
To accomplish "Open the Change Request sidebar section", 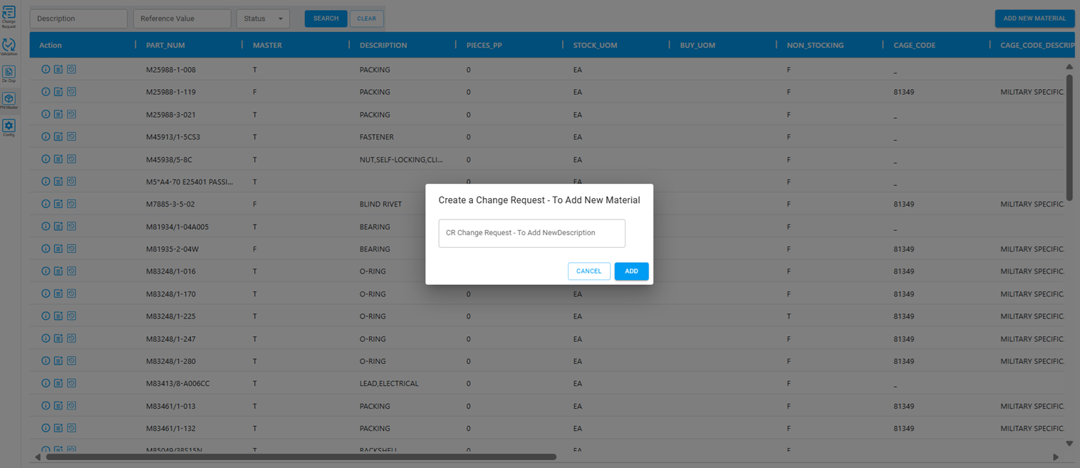I will pyautogui.click(x=9, y=16).
